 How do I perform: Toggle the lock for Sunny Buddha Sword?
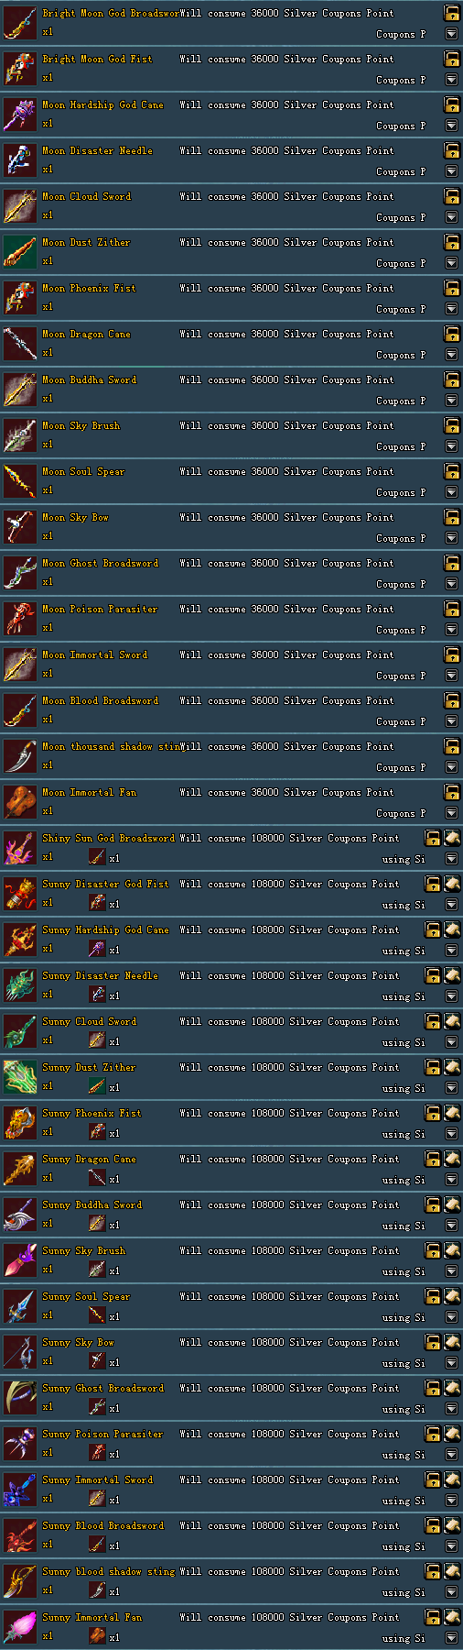433,1204
